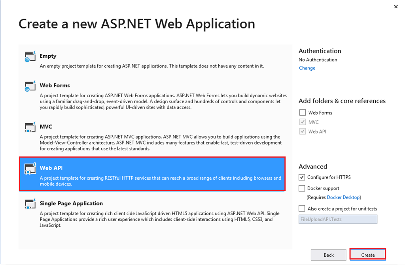Viewport: 405px width, 265px height.
Task: Enable the Web Forms folder reference checkbox
Action: (303, 113)
